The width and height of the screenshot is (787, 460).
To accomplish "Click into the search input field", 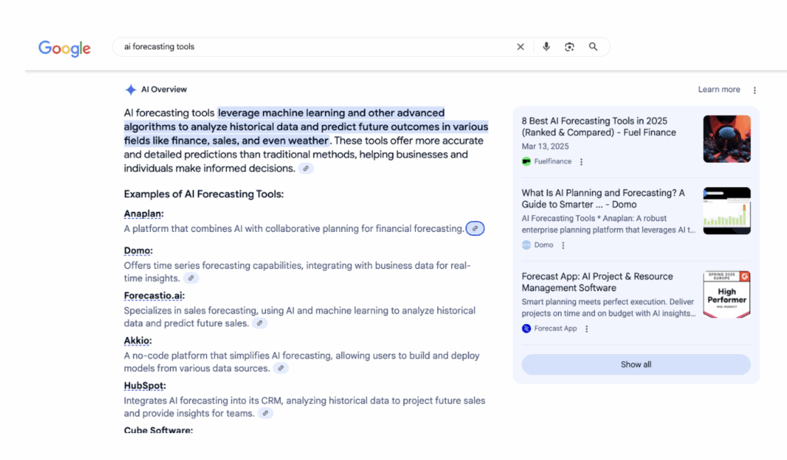I will [307, 47].
